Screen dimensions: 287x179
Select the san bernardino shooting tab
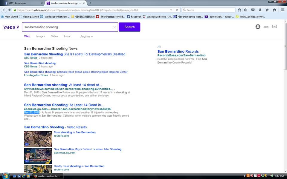click(x=66, y=3)
